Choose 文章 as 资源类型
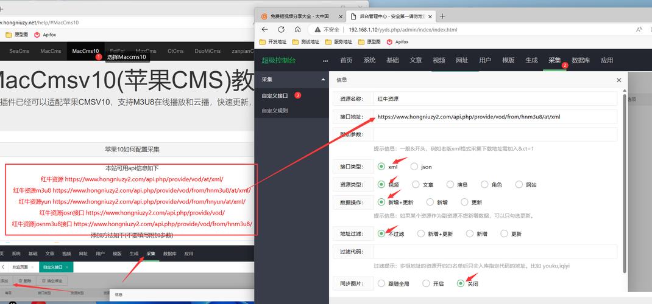652x304 pixels. click(x=416, y=184)
